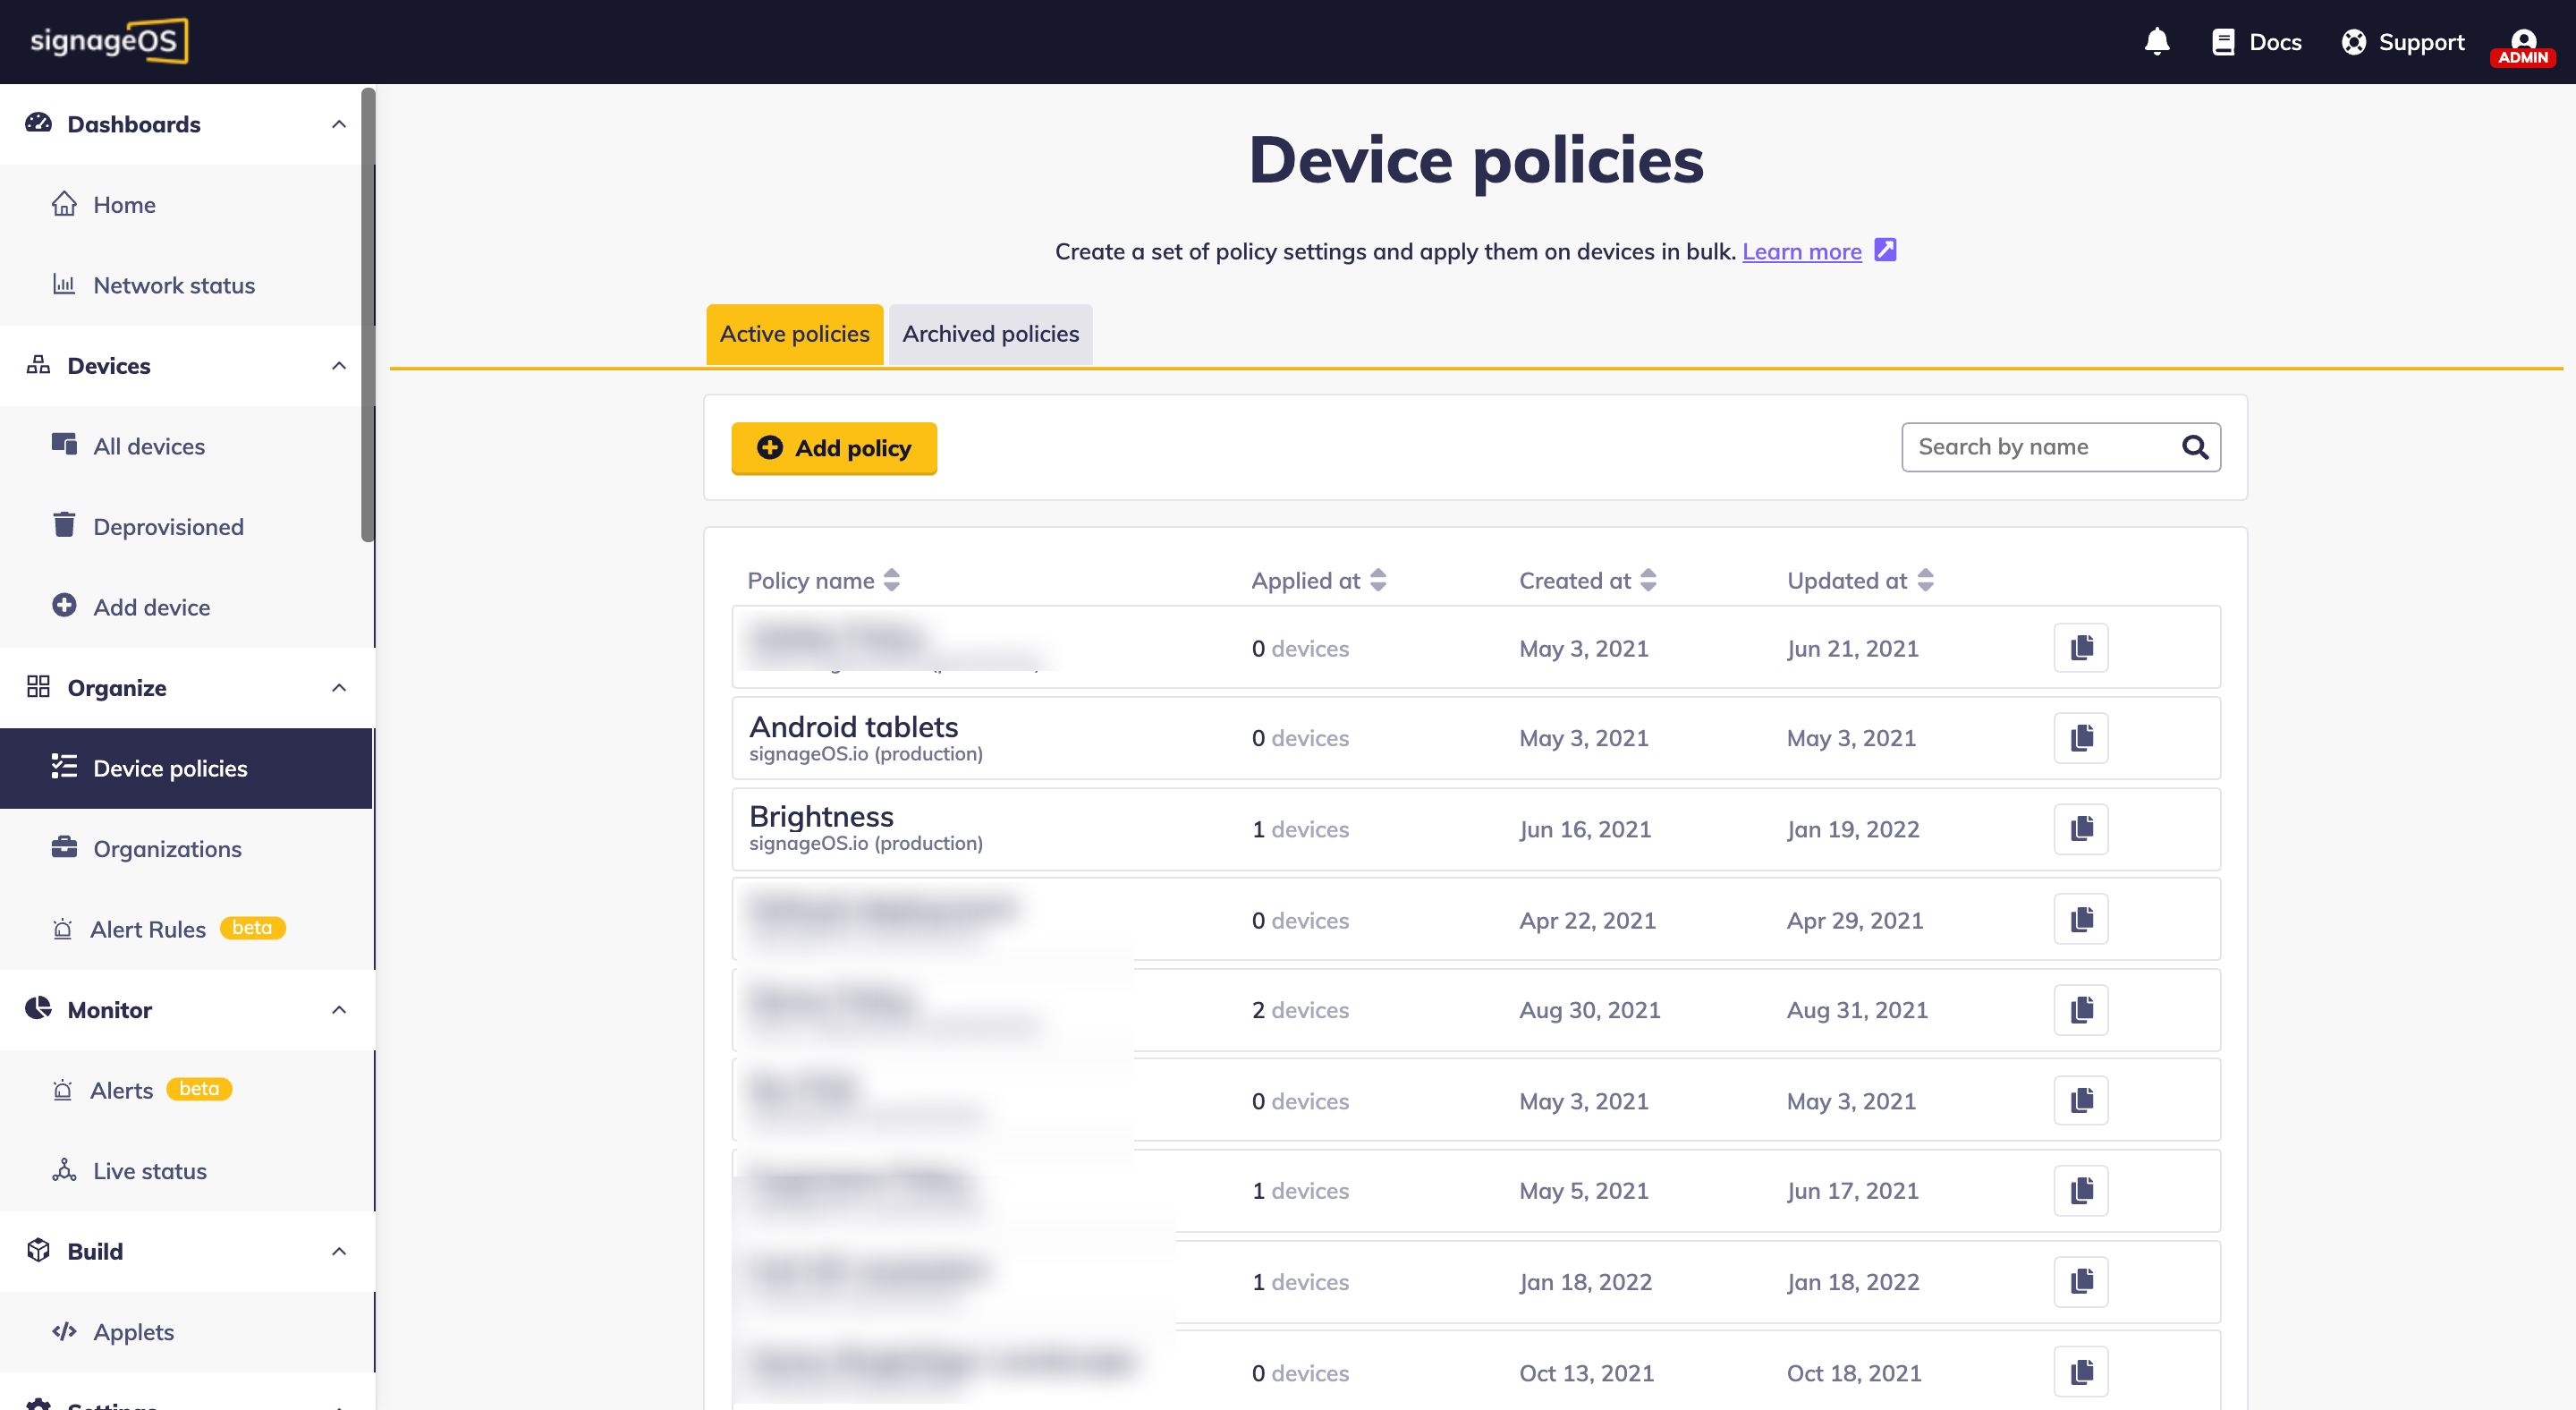
Task: Click the signageOS logo
Action: pos(108,41)
